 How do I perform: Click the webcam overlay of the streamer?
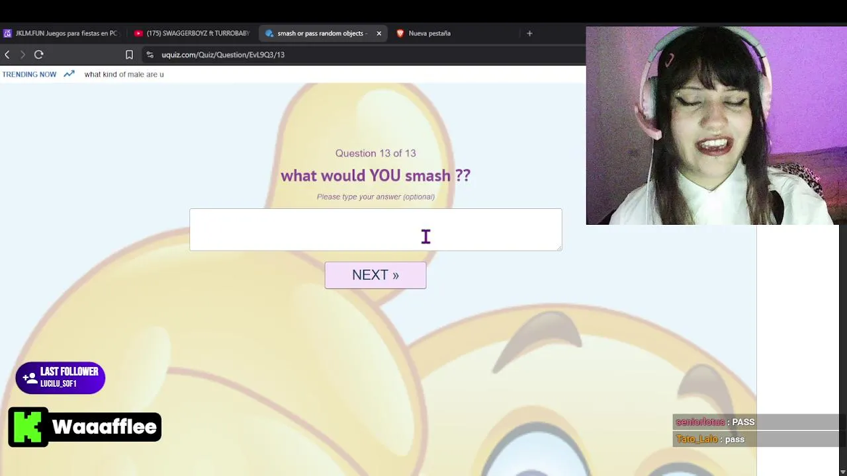pos(716,126)
